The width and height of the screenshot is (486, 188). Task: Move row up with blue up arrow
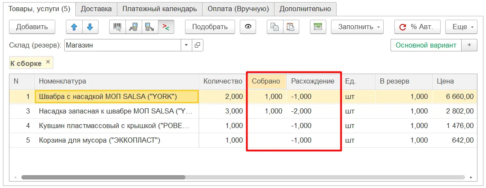point(74,27)
